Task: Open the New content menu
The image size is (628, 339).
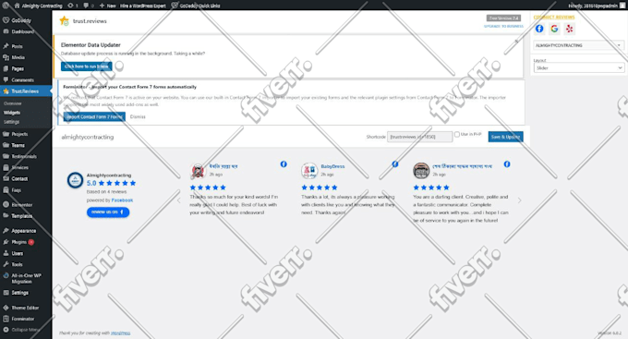Action: (x=107, y=6)
